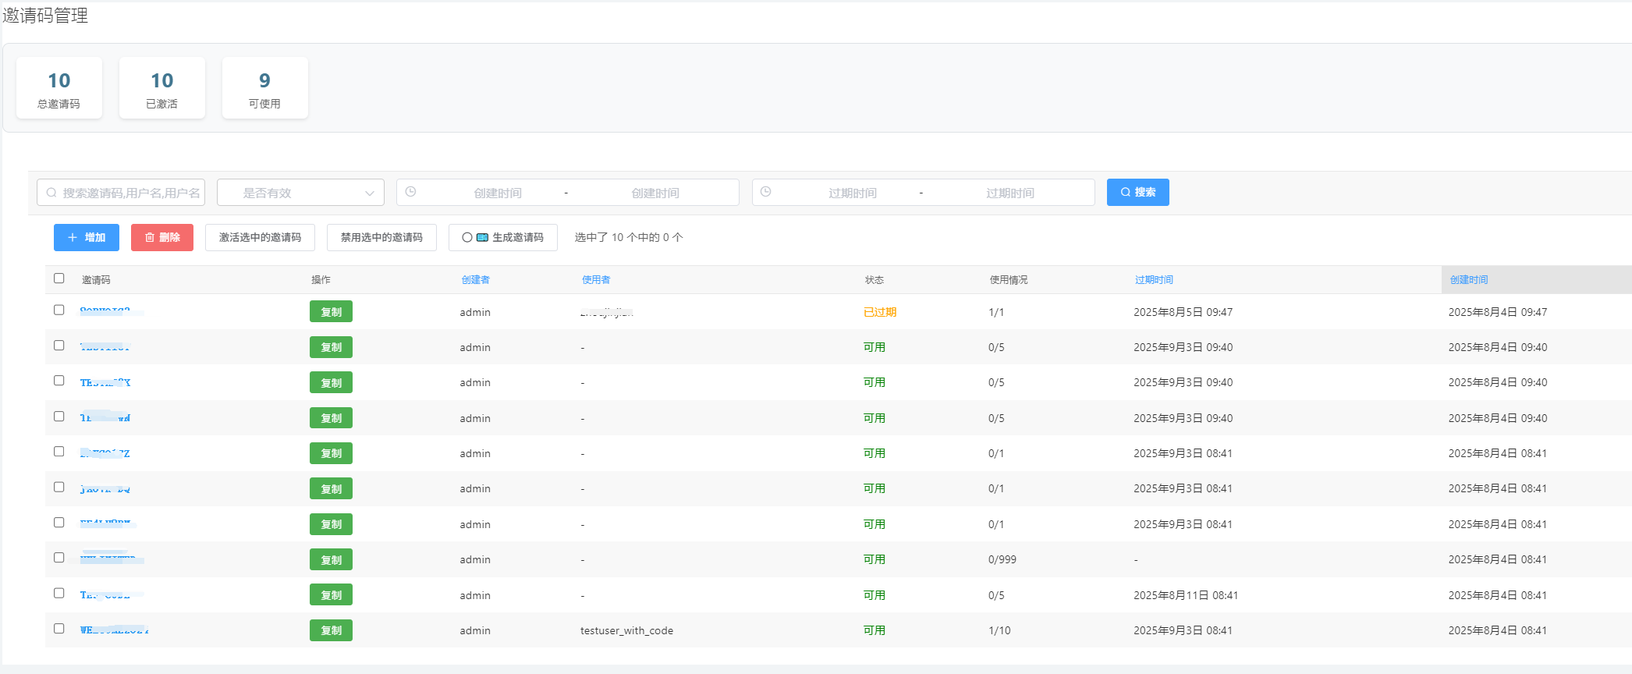
Task: Click 复制 in the testuser_with_code row
Action: 331,630
